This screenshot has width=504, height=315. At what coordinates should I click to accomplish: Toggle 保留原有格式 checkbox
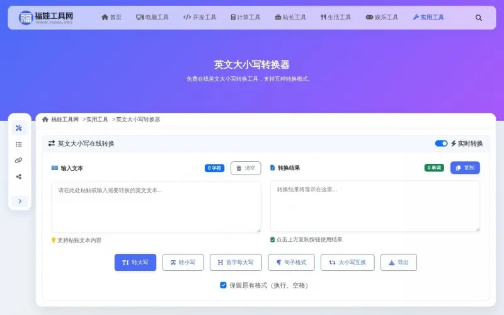[223, 285]
